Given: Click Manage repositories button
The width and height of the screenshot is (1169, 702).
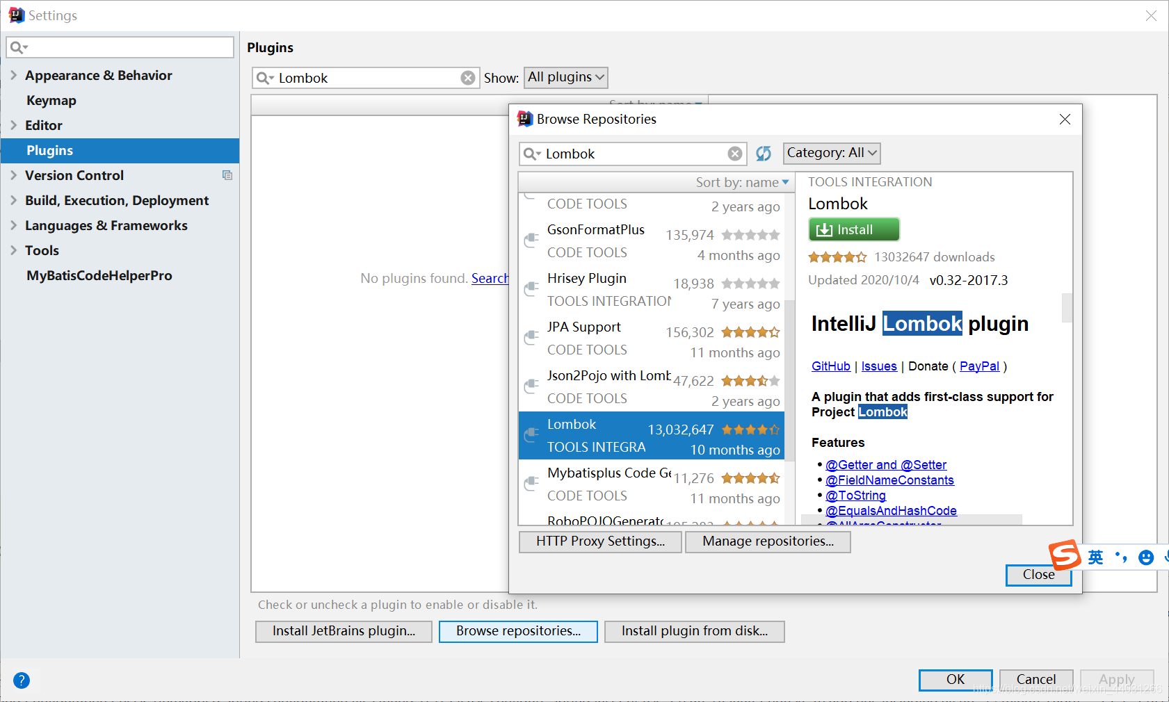Looking at the screenshot, I should [768, 541].
